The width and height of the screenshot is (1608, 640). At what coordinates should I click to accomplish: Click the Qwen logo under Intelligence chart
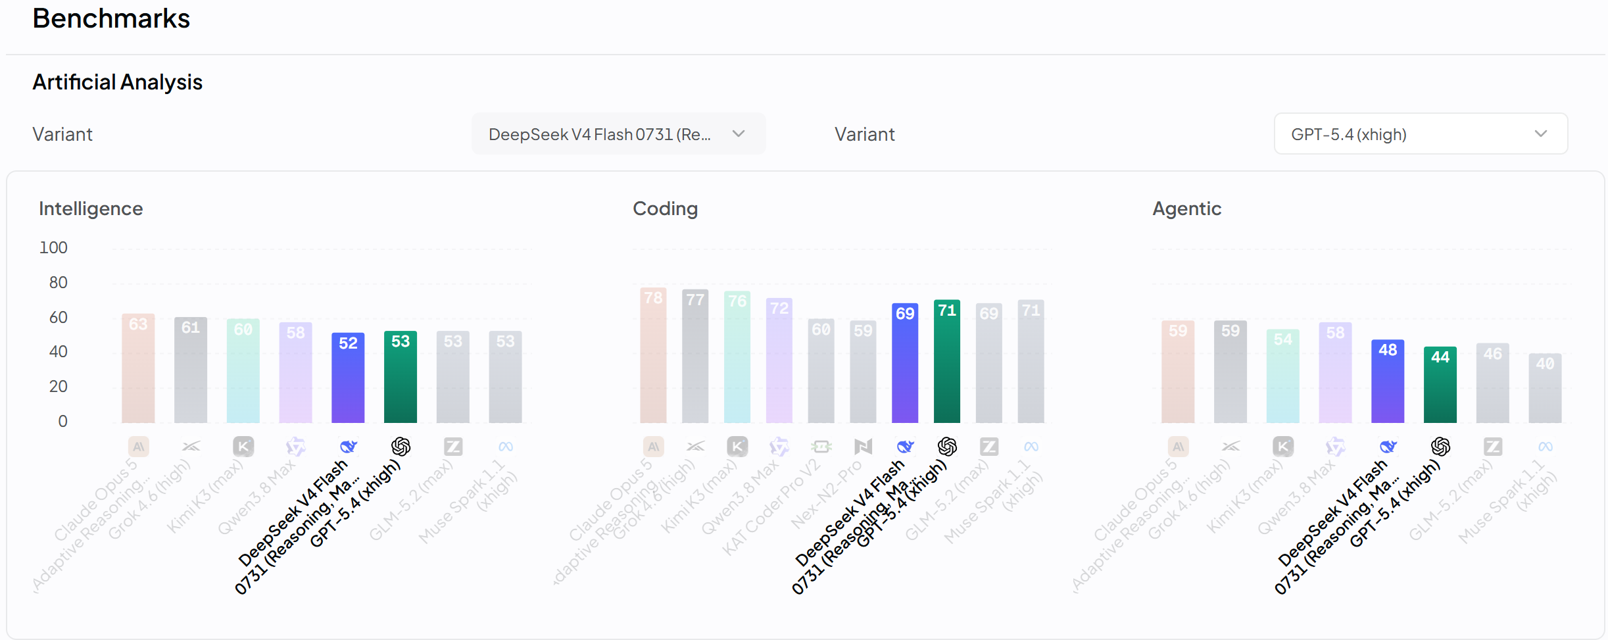295,447
